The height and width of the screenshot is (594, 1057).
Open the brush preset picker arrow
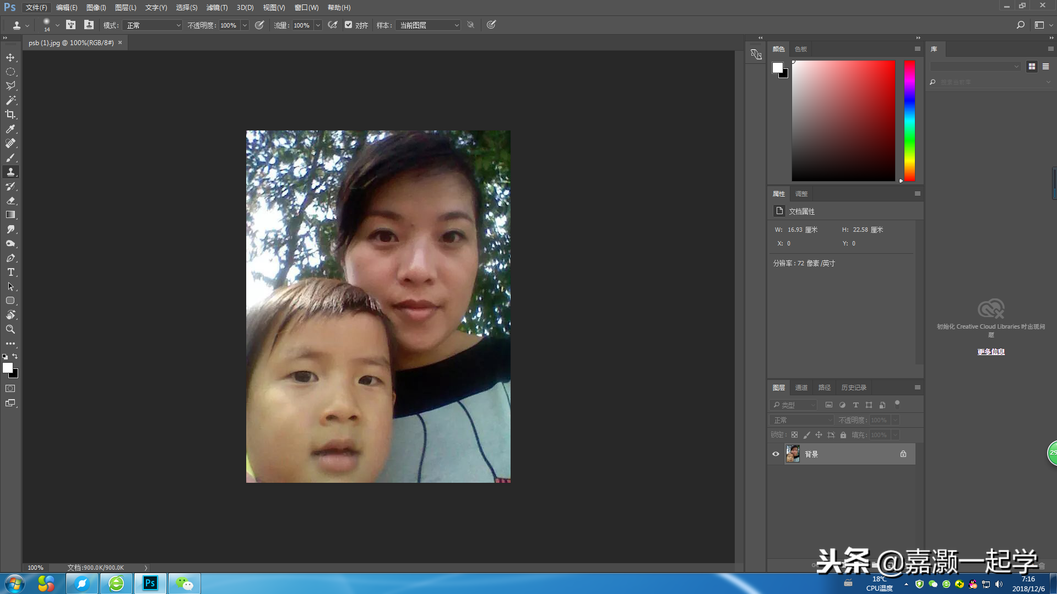click(x=57, y=25)
